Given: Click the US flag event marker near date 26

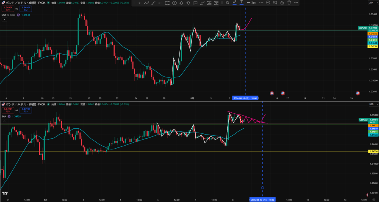Looking at the screenshot, I should tap(358, 93).
